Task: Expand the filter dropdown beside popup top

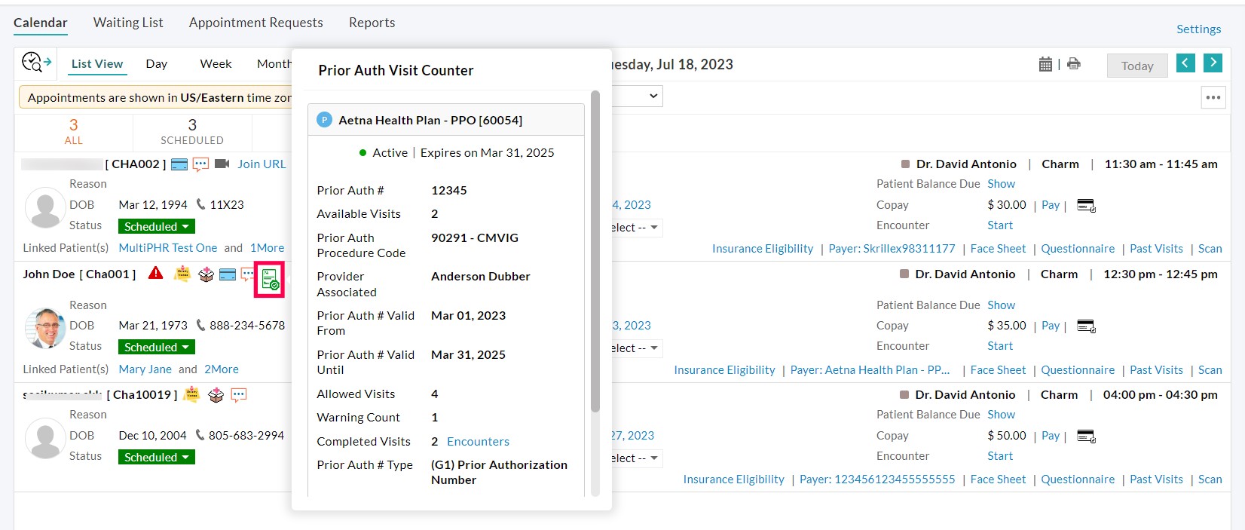Action: pos(638,96)
